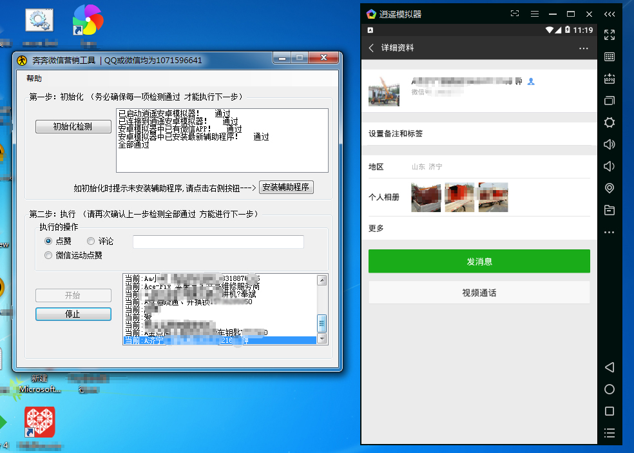Screen dimensions: 634x453
Task: Show more tools ellipsis in emulator sidebar
Action: pos(610,232)
